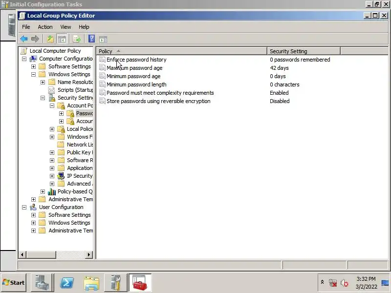Click icon beside Store passwords reversible encryption
Screen dimensions: 391x293
(102, 101)
